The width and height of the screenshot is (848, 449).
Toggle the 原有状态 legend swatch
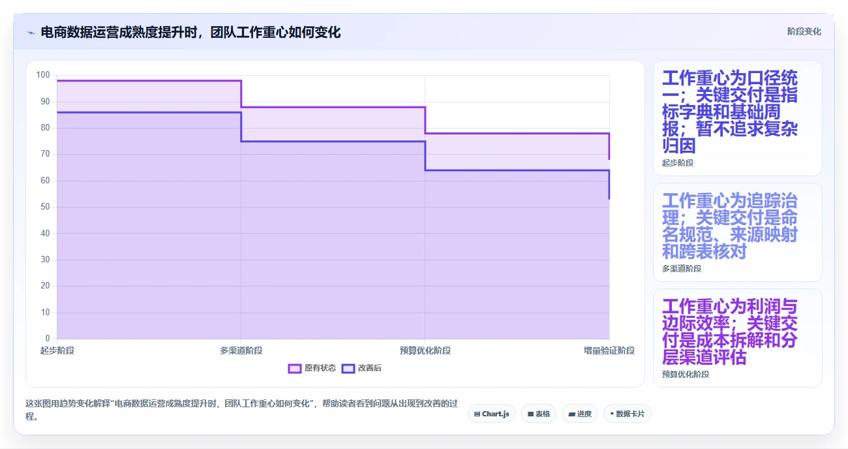point(295,368)
